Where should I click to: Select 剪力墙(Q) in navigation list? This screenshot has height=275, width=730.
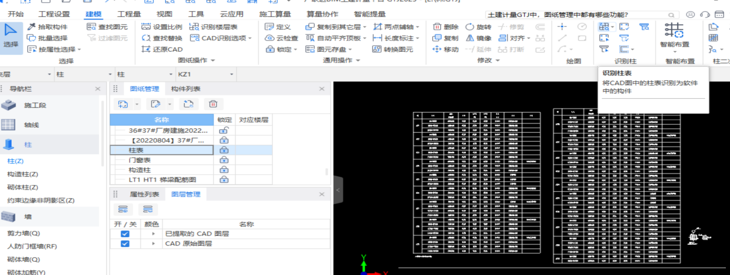[x=24, y=233]
